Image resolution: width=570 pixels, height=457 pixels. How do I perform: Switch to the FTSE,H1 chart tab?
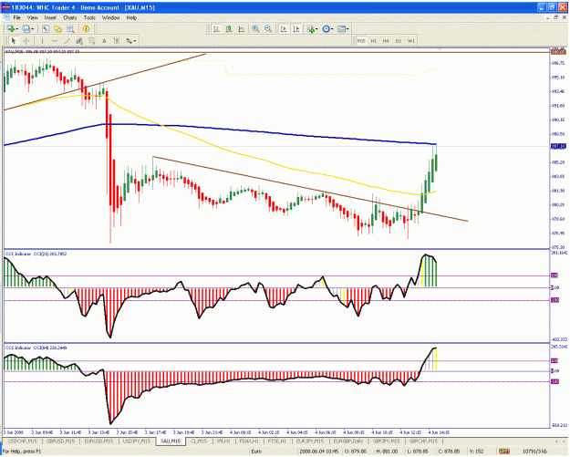tap(276, 441)
